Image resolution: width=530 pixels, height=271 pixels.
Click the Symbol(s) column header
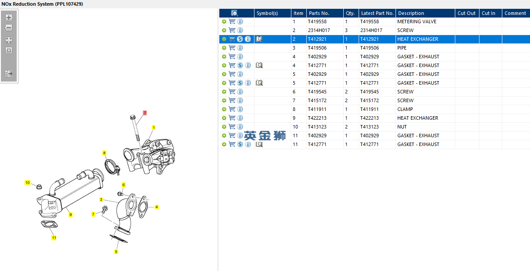click(x=267, y=13)
